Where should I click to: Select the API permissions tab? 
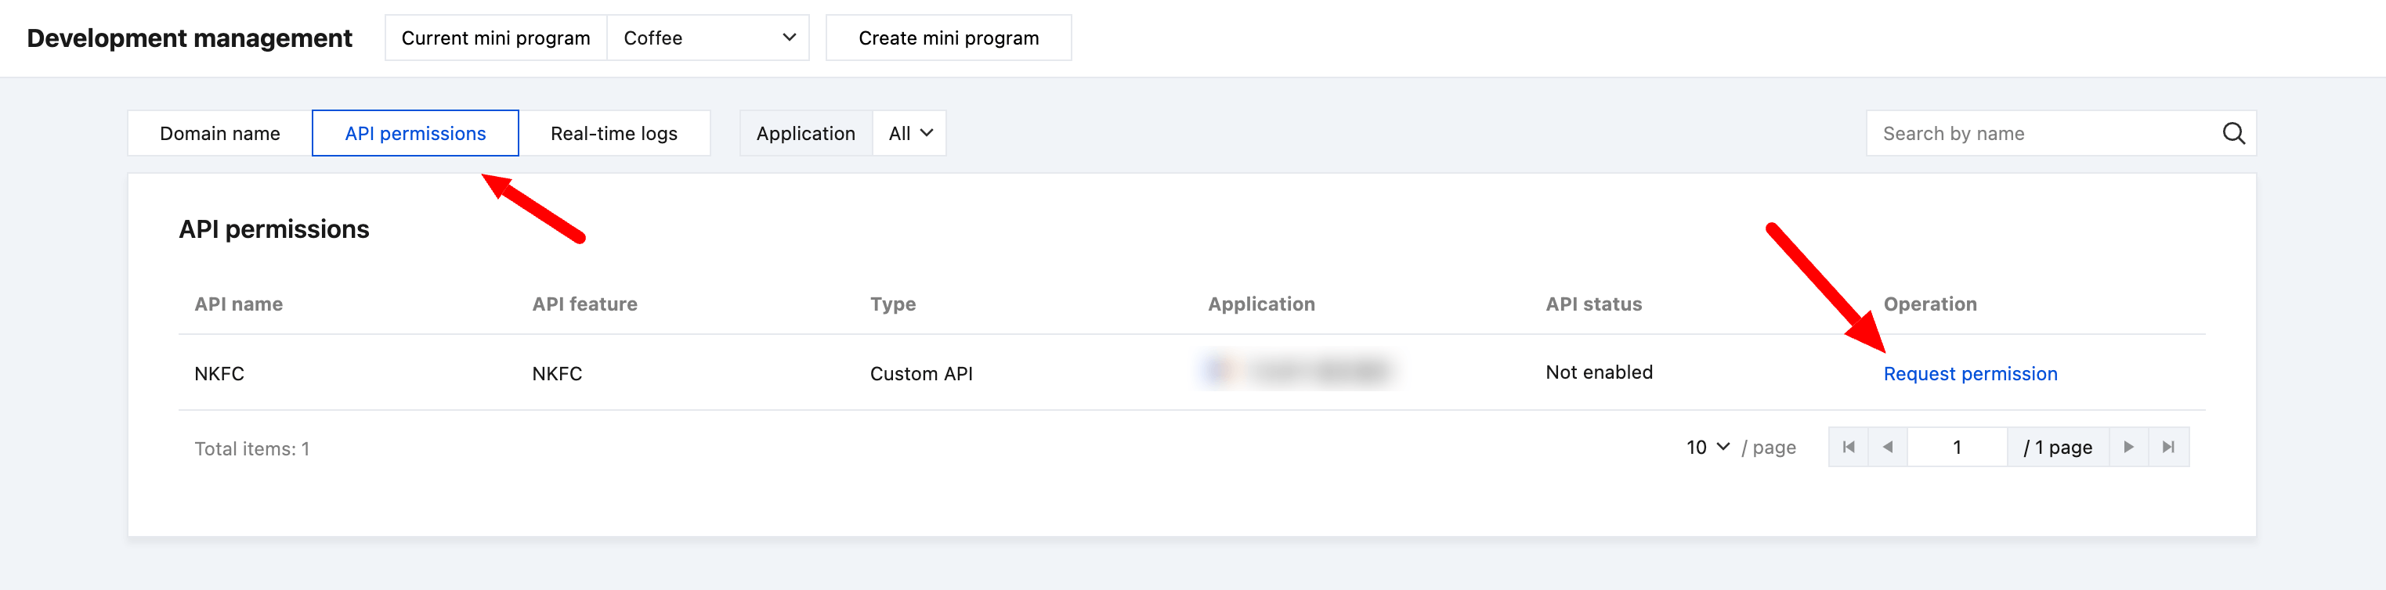415,133
